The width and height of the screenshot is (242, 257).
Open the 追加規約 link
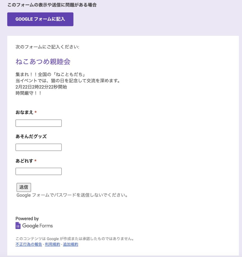click(x=71, y=244)
